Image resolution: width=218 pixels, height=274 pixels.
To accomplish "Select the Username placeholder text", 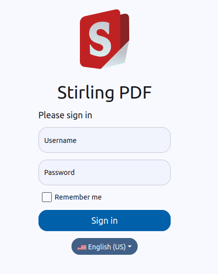I will click(60, 140).
